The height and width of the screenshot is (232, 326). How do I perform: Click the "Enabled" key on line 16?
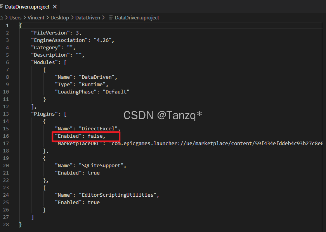click(68, 136)
